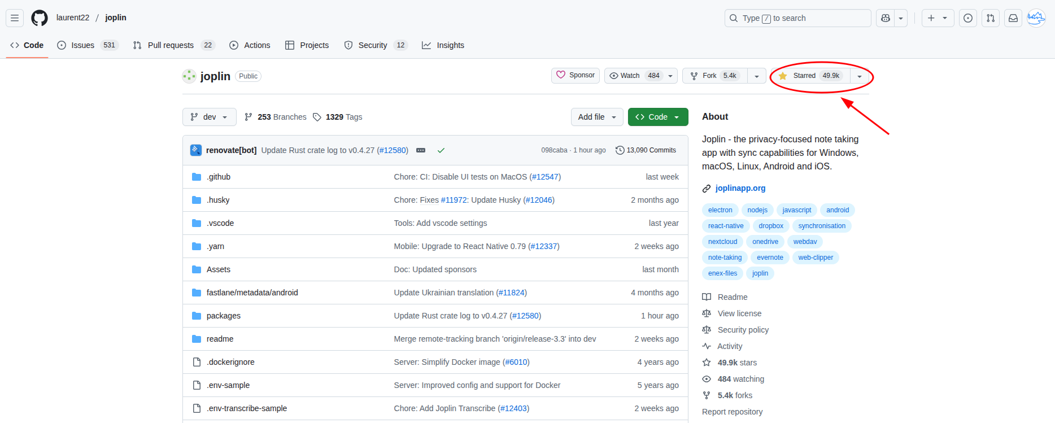Open the Add file dropdown
The image size is (1055, 423).
(597, 117)
